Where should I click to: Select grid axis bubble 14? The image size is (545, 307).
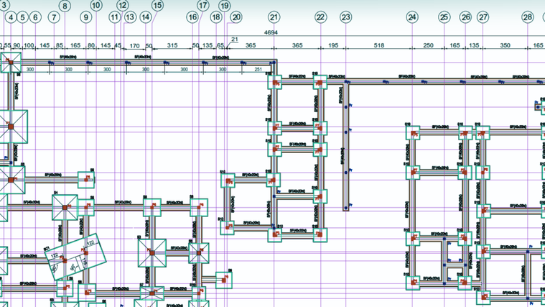click(x=146, y=17)
